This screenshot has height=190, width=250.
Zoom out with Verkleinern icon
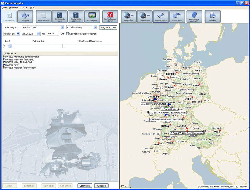click(145, 17)
